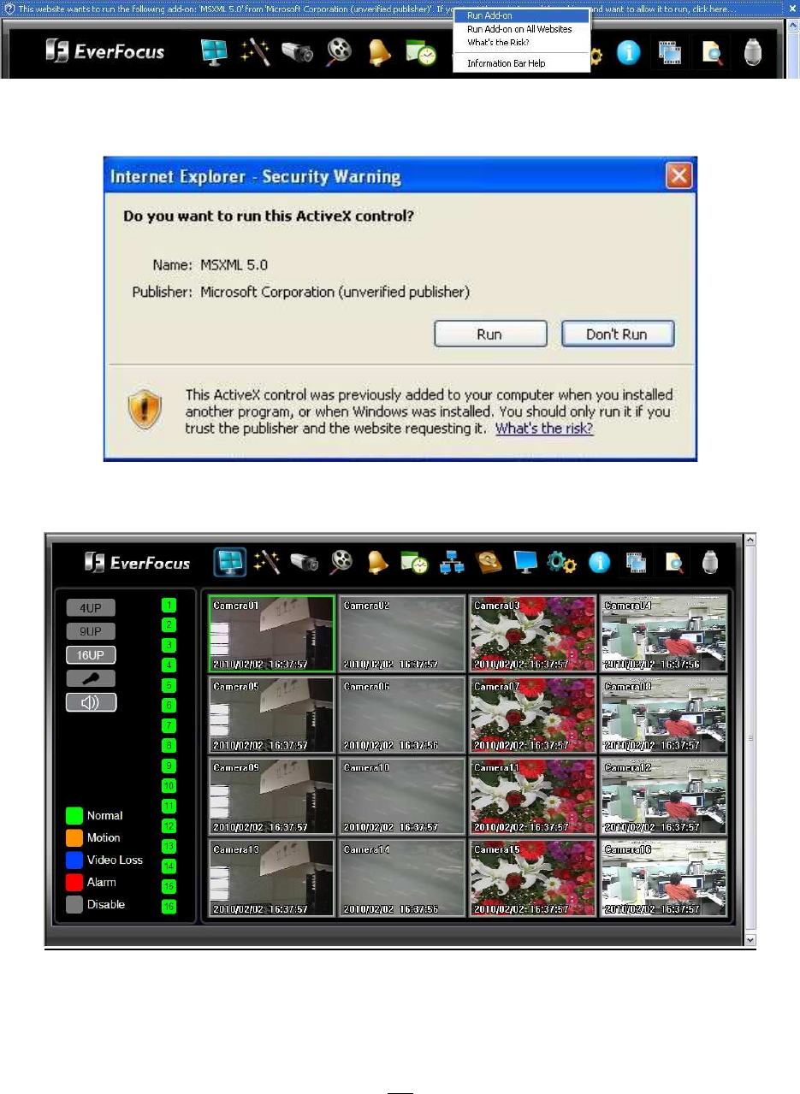Toggle the speaker audio button
Viewport: 800px width, 1094px height.
(91, 702)
